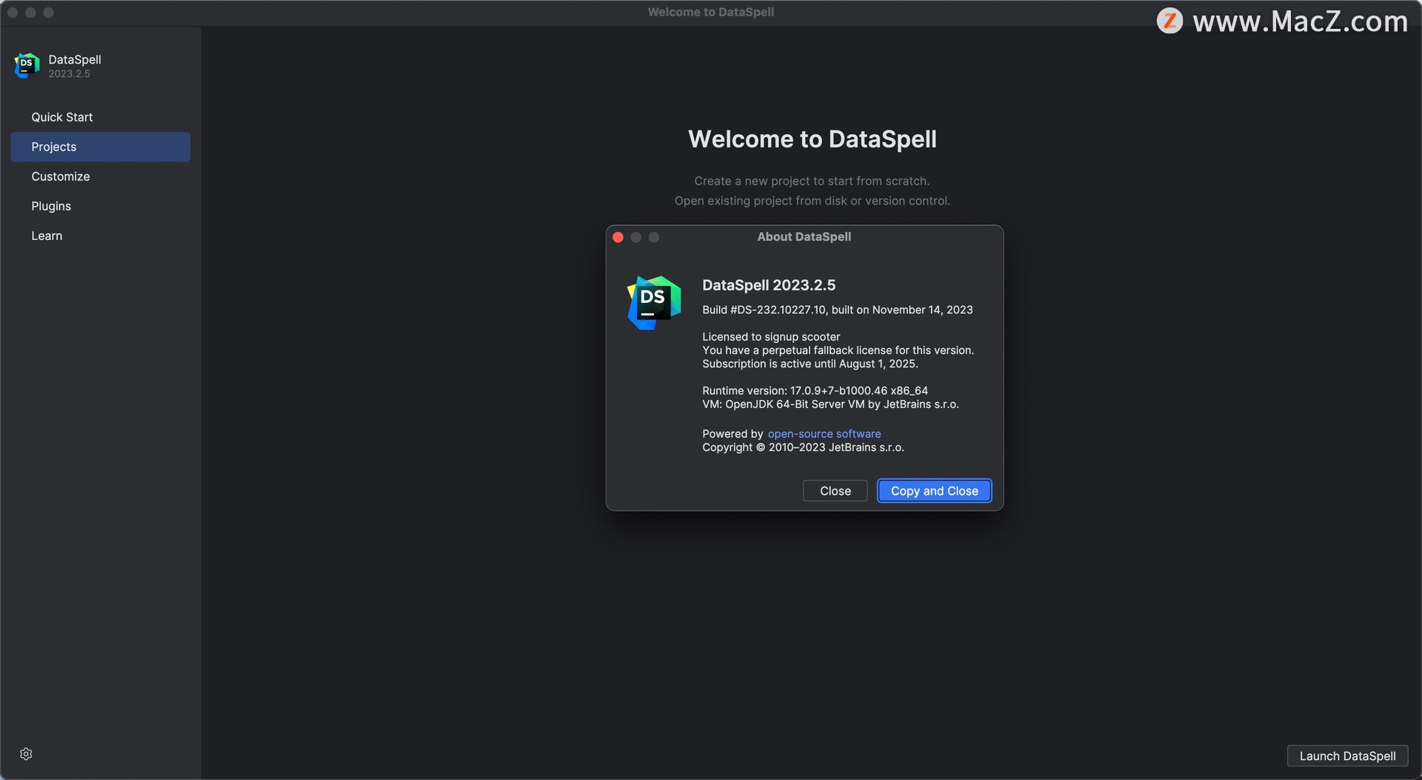Click 'Subscription is active until August 1, 2025' text
The image size is (1422, 780).
coord(810,364)
